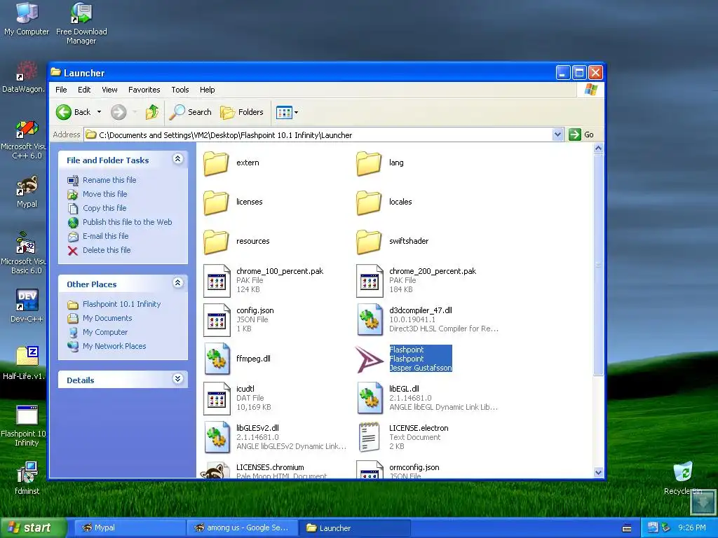
Task: Go to My Documents in Other Places
Action: tap(107, 318)
